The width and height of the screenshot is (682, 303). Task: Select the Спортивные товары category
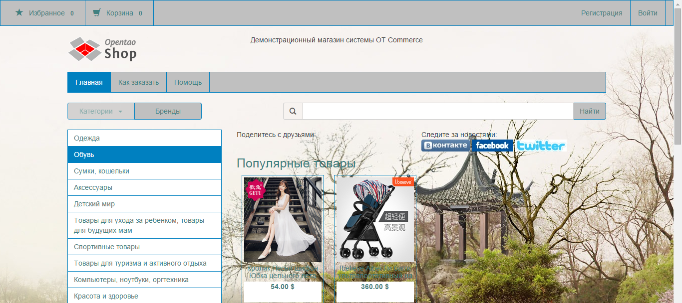(x=144, y=247)
